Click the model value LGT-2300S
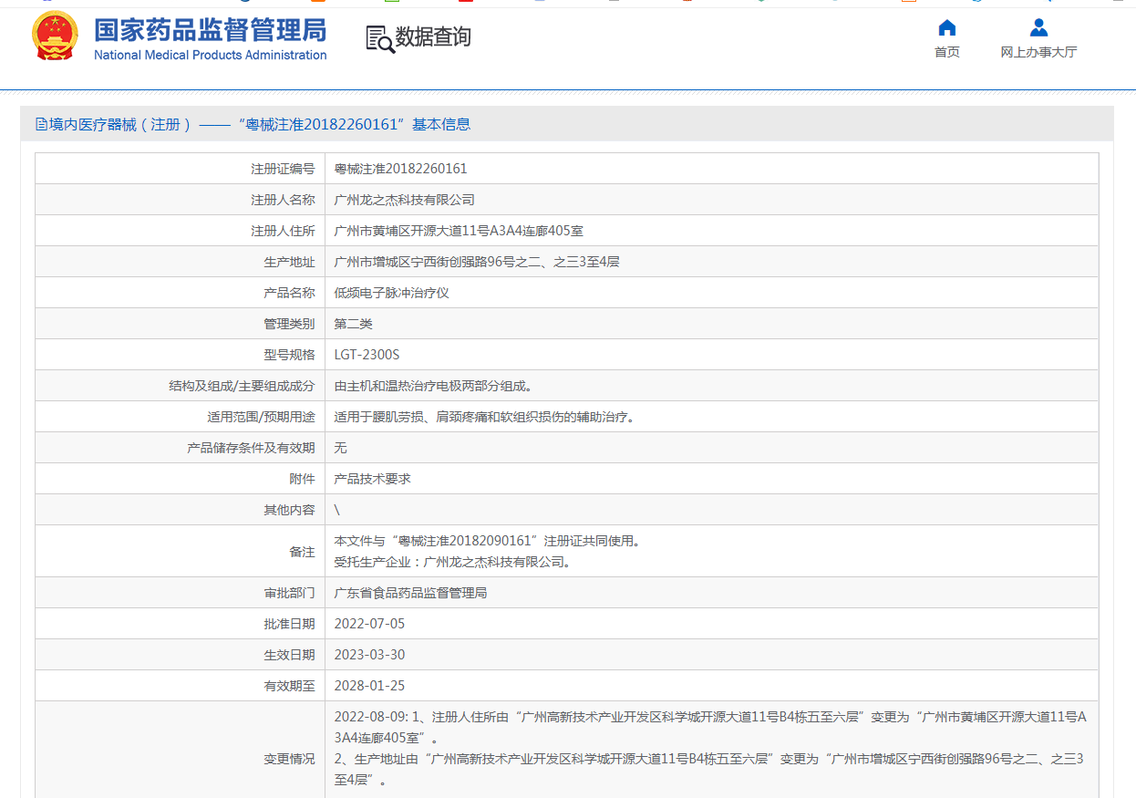1136x798 pixels. pyautogui.click(x=367, y=355)
